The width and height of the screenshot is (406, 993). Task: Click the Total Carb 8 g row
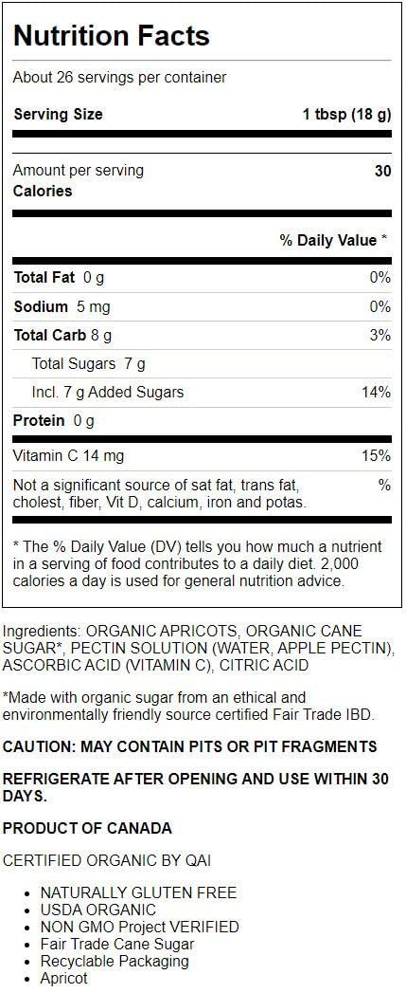pos(203,336)
